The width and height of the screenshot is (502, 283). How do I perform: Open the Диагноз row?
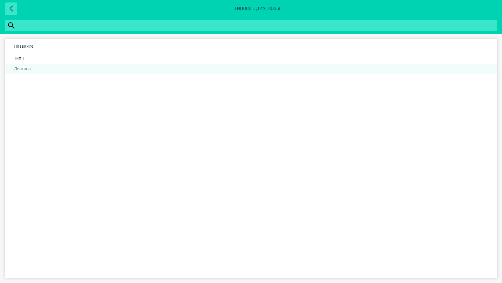coord(251,69)
